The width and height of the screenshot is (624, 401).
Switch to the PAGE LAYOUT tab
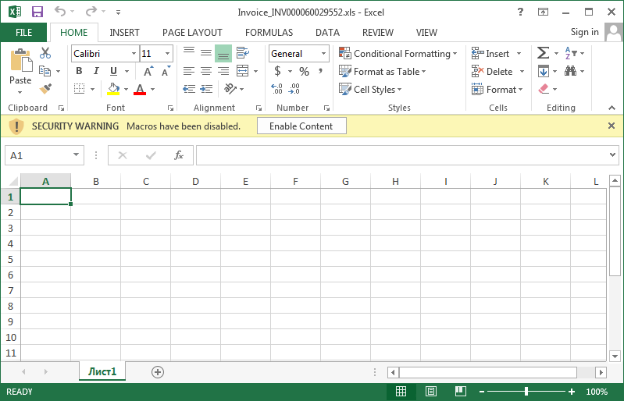click(x=192, y=33)
